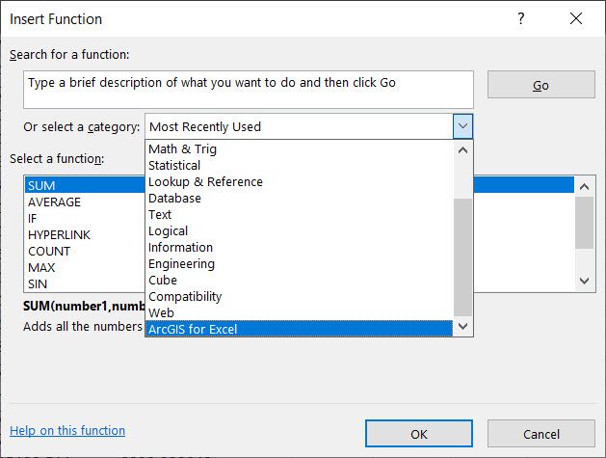Collapse the category dropdown arrow

(462, 126)
